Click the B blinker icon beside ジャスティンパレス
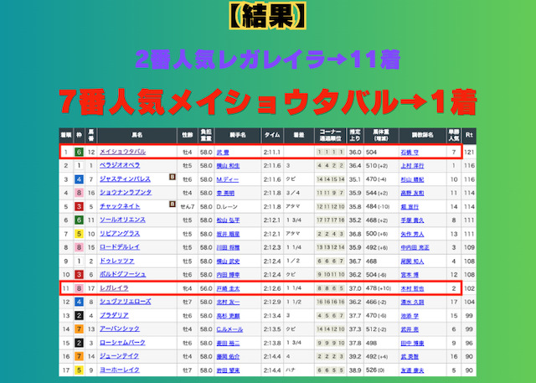The image size is (536, 383). tap(171, 179)
